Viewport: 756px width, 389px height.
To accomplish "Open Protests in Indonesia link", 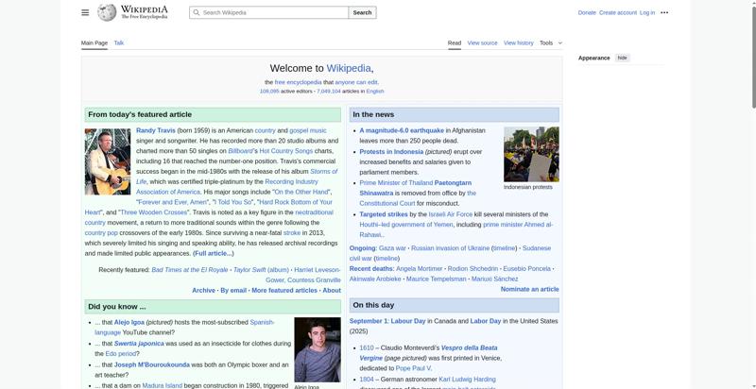I will (391, 152).
